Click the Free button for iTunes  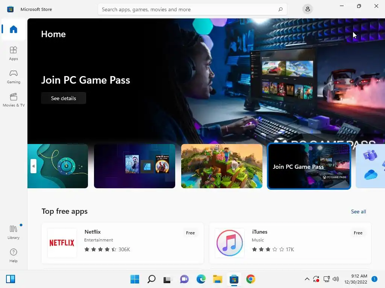point(358,233)
